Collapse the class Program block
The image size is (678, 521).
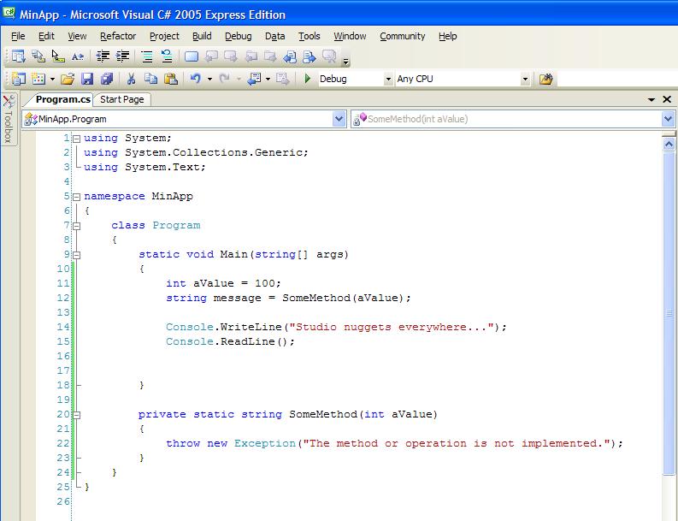tap(77, 226)
